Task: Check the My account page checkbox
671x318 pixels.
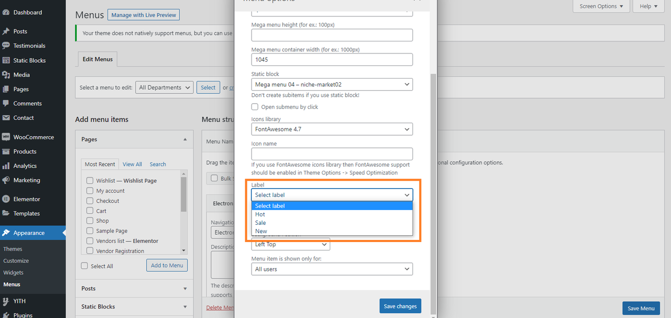Action: pyautogui.click(x=90, y=191)
